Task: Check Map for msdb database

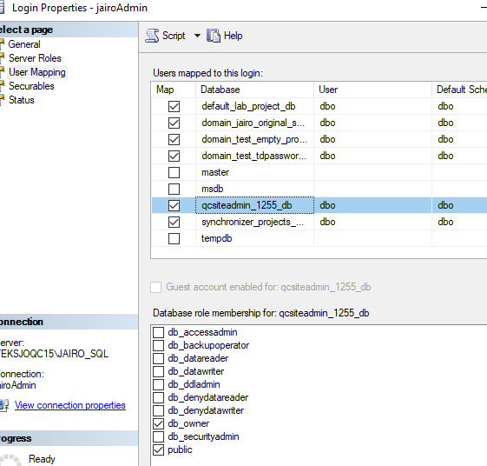Action: coord(174,189)
